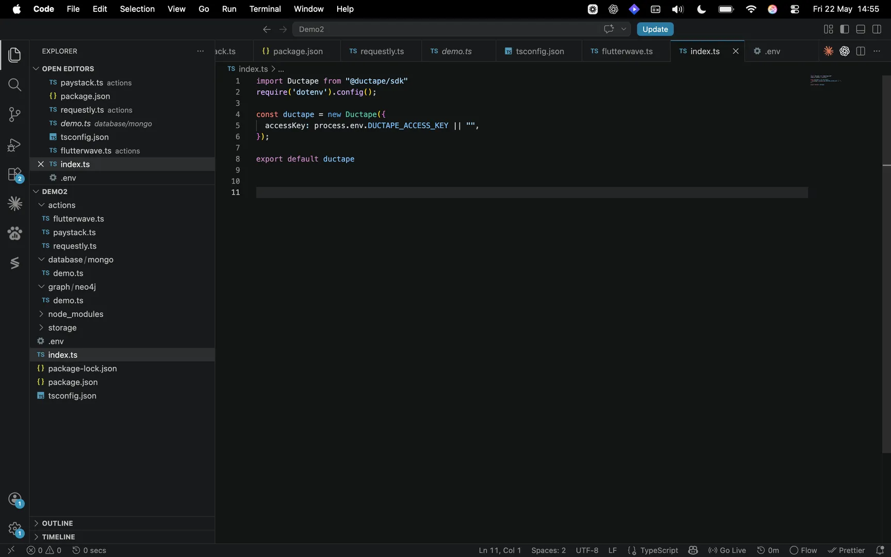Viewport: 891px width, 557px height.
Task: Toggle Go Live server
Action: [727, 550]
